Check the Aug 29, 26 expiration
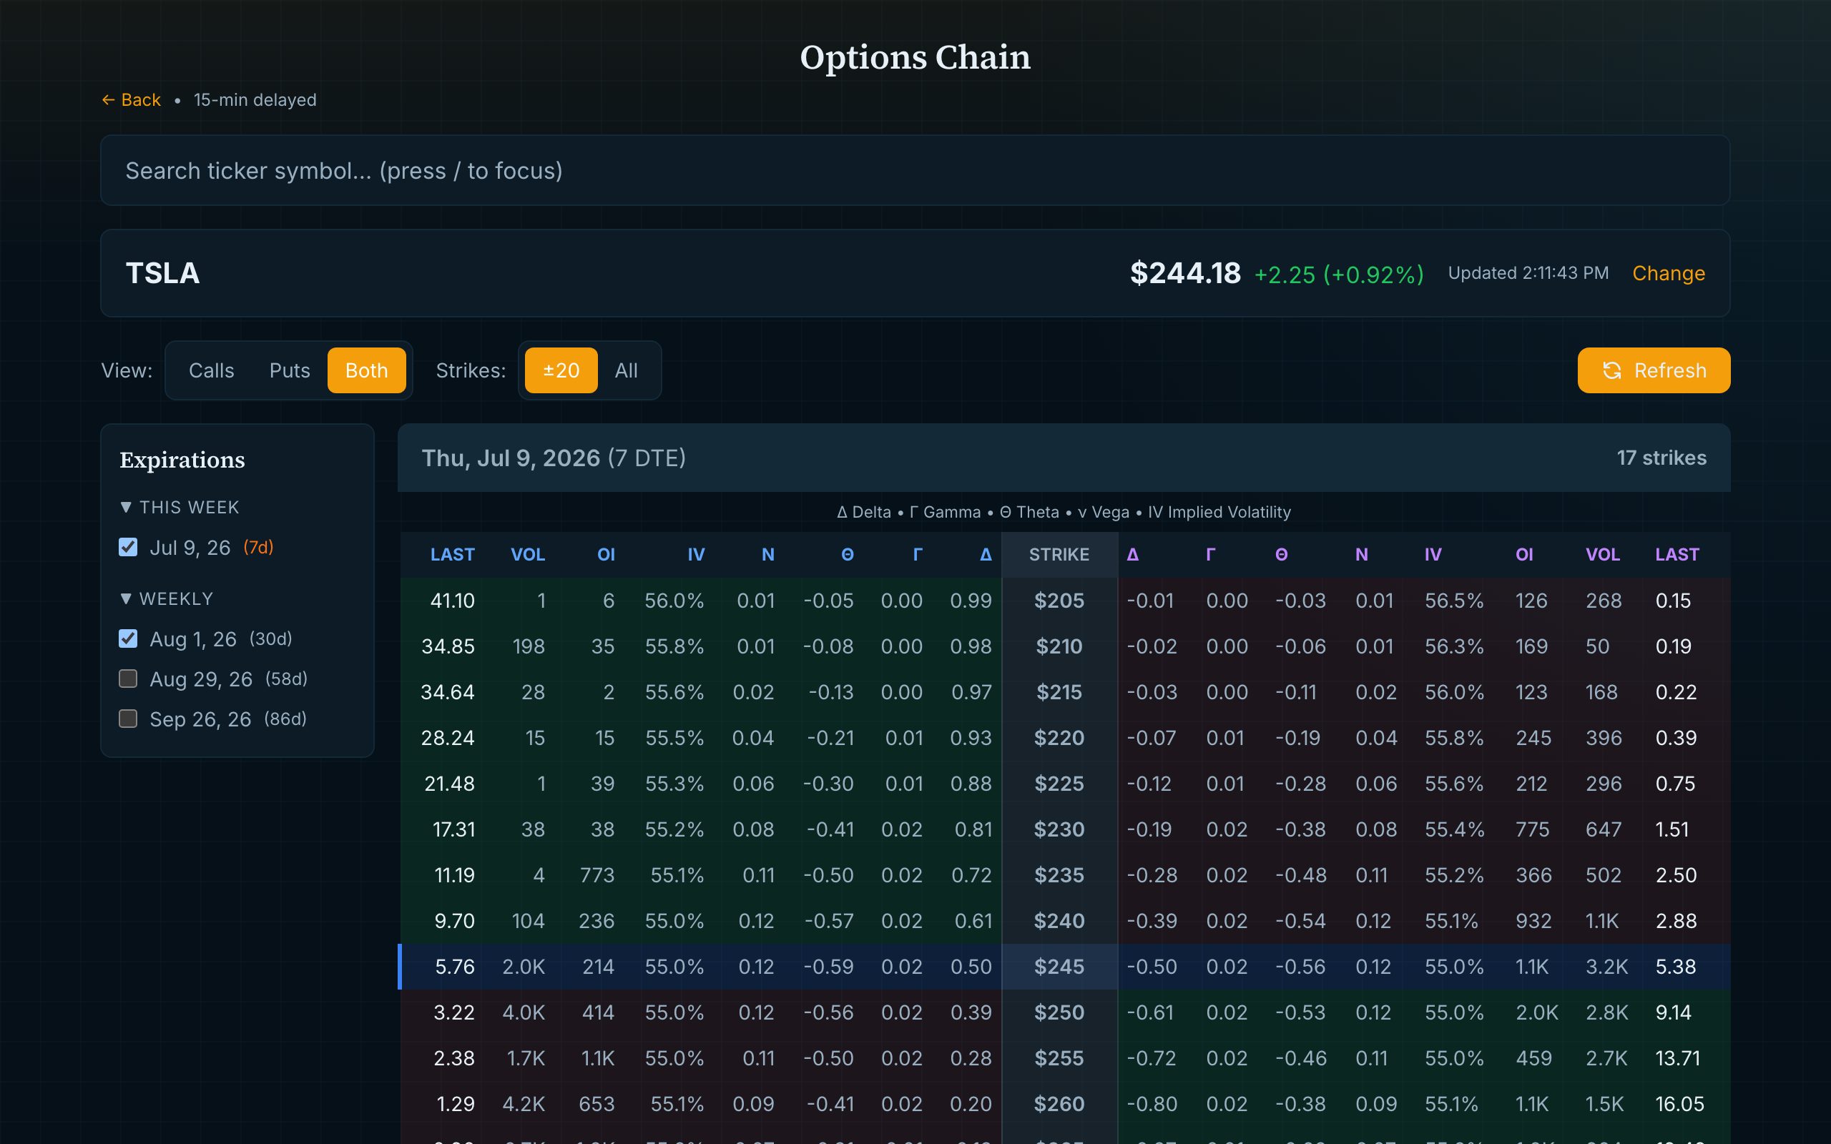Viewport: 1831px width, 1144px height. coord(128,679)
